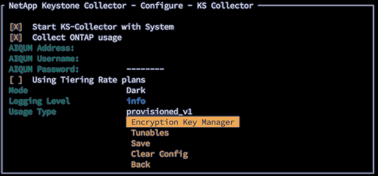Click the Mode field label

click(18, 90)
